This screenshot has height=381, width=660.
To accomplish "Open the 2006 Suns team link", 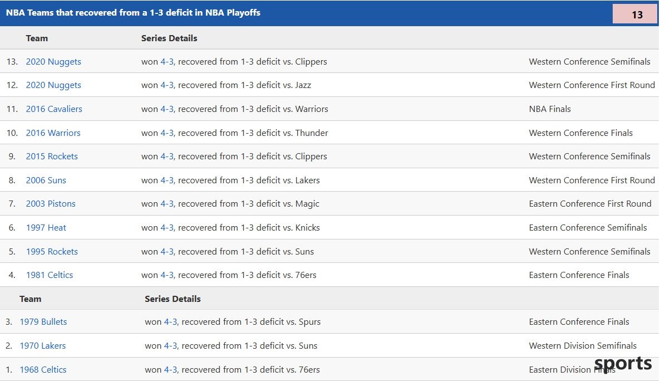I will tap(46, 180).
